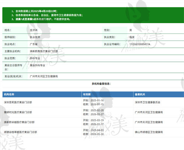Click the '医师级别:' label
This screenshot has height=150, width=184.
pos(10,37)
